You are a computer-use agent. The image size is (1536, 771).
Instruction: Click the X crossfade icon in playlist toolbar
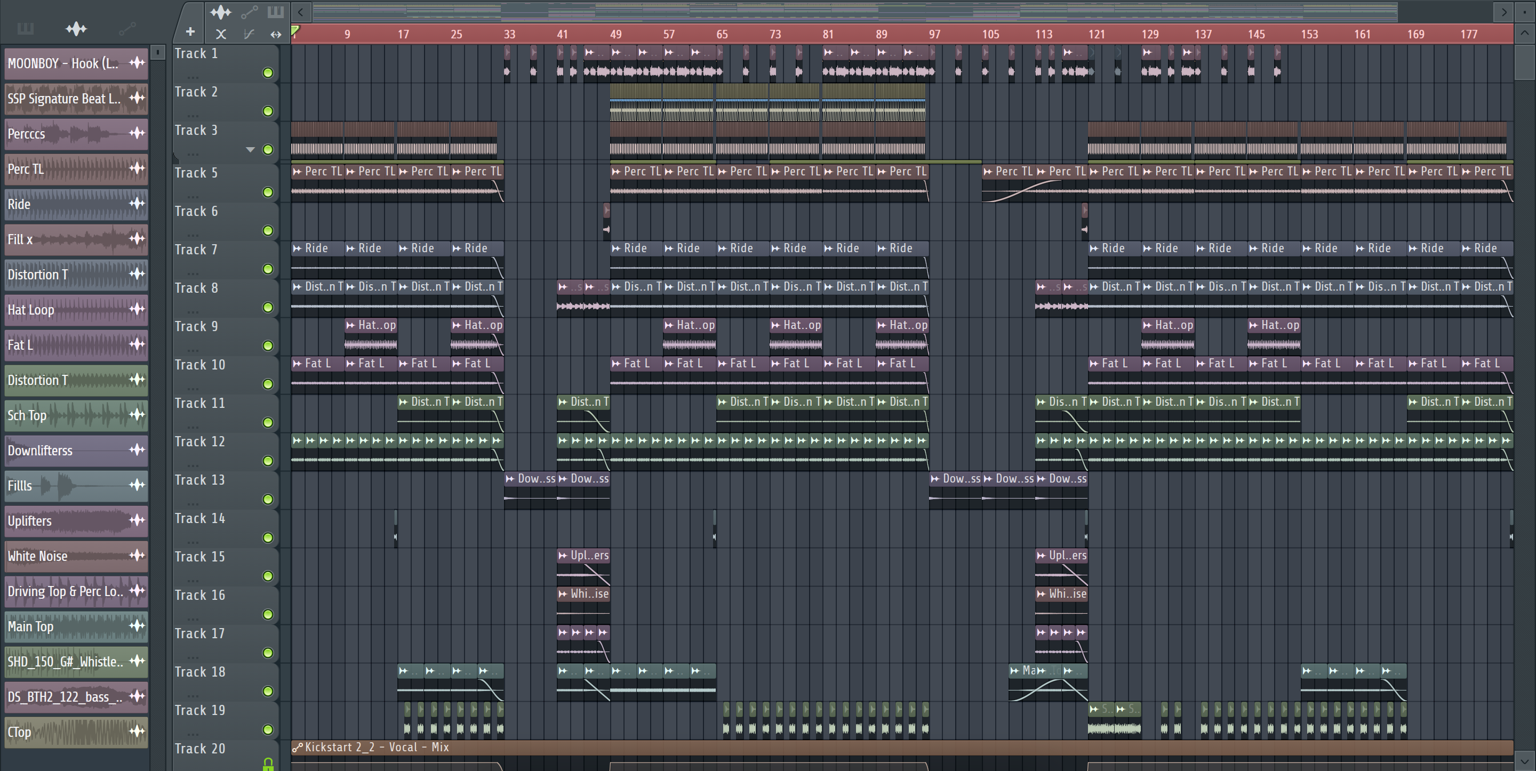pos(221,35)
